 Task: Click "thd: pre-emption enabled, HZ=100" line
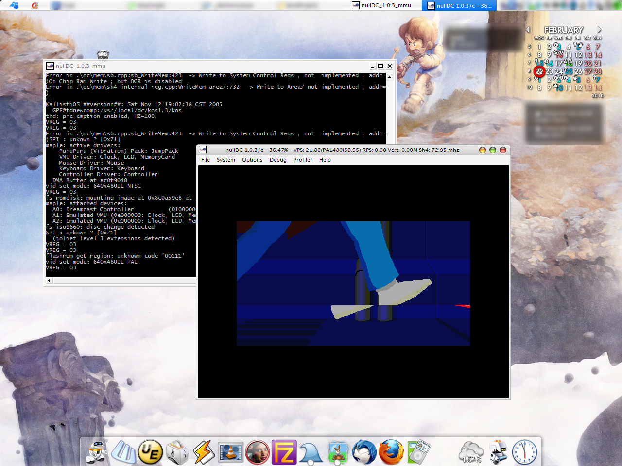(100, 116)
